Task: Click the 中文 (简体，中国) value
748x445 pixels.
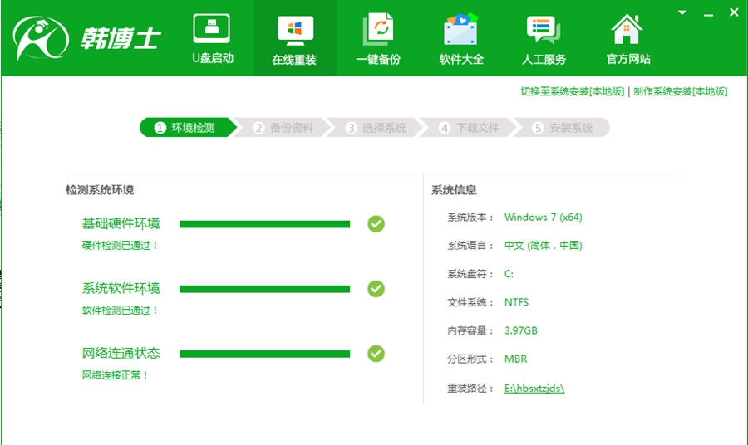Action: [x=544, y=246]
